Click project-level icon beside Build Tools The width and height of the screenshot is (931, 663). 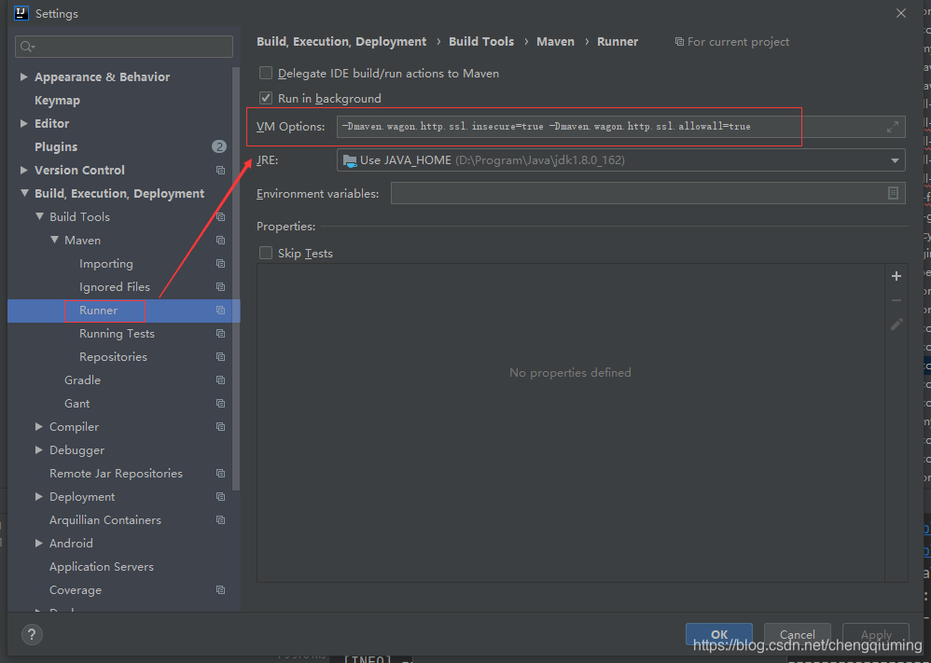point(221,217)
